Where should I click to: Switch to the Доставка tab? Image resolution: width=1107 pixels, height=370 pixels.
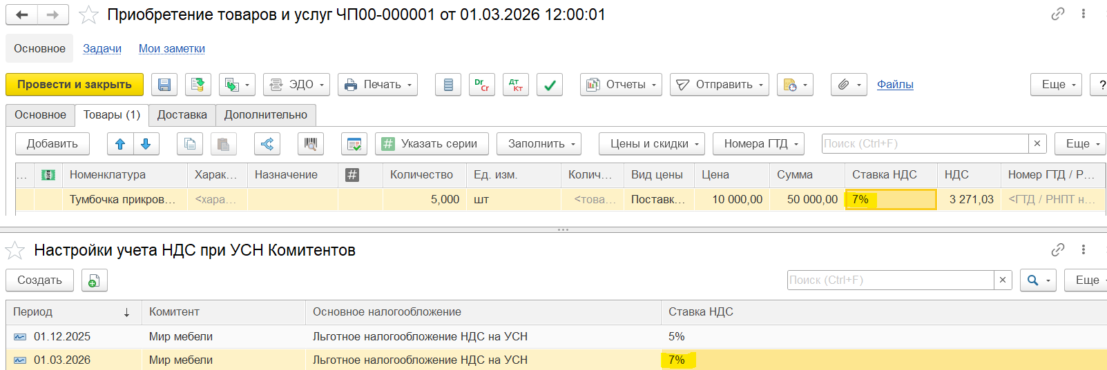pyautogui.click(x=182, y=115)
